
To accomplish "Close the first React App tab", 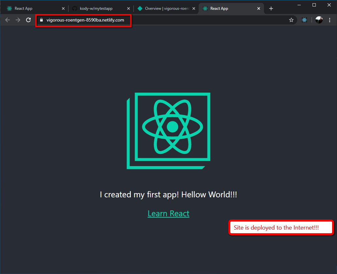I will tap(63, 8).
